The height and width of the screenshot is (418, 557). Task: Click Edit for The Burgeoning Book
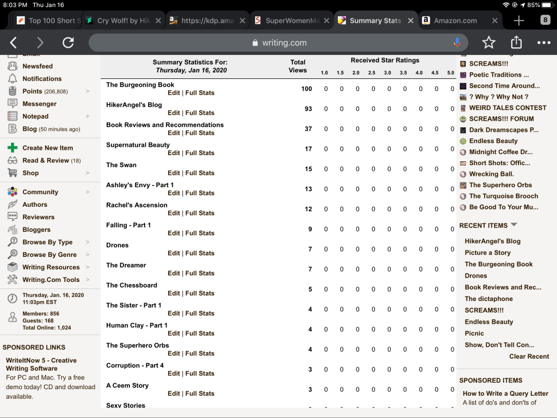174,93
